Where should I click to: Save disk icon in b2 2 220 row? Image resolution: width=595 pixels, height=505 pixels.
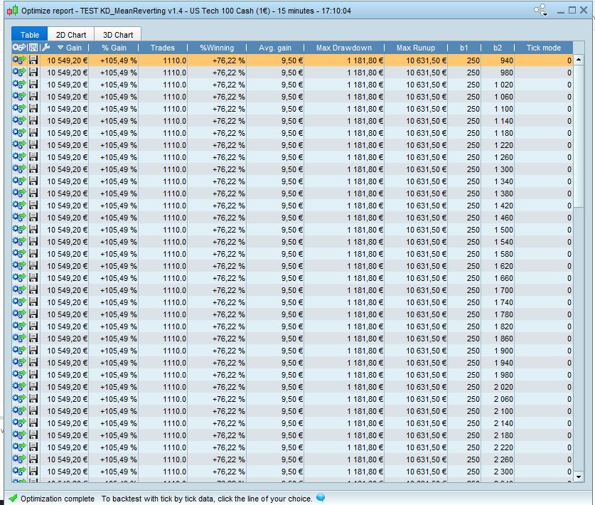(33, 447)
